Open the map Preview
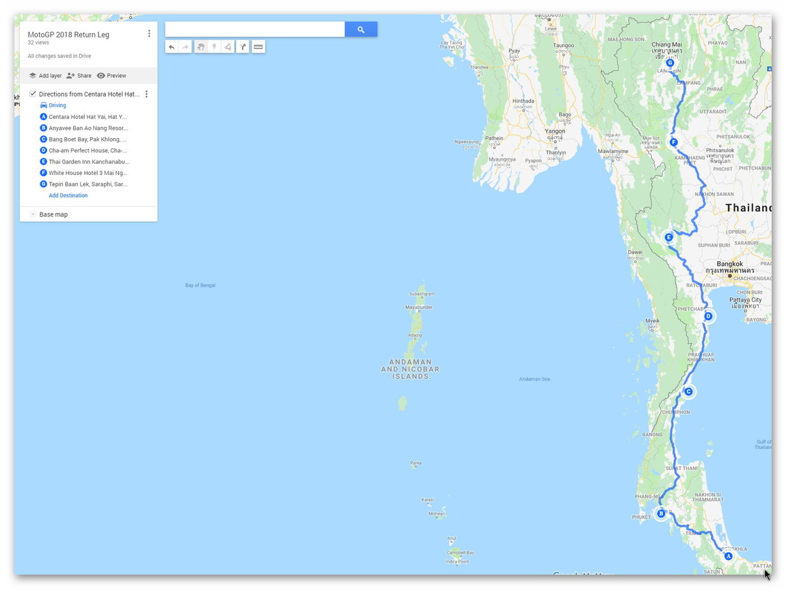 pos(111,76)
